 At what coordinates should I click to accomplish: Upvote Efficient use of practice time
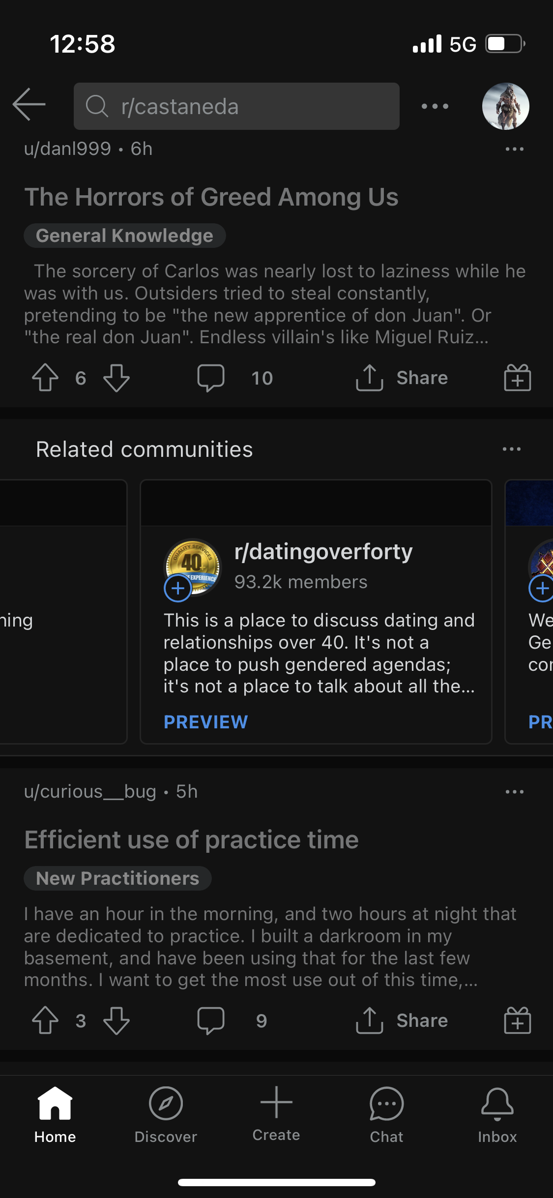click(x=45, y=1020)
